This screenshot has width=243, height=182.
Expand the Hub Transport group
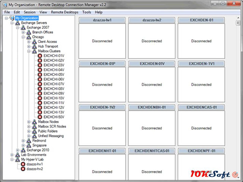[29, 46]
